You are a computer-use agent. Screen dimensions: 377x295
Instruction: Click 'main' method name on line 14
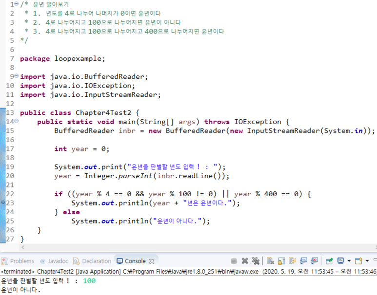[127, 122]
